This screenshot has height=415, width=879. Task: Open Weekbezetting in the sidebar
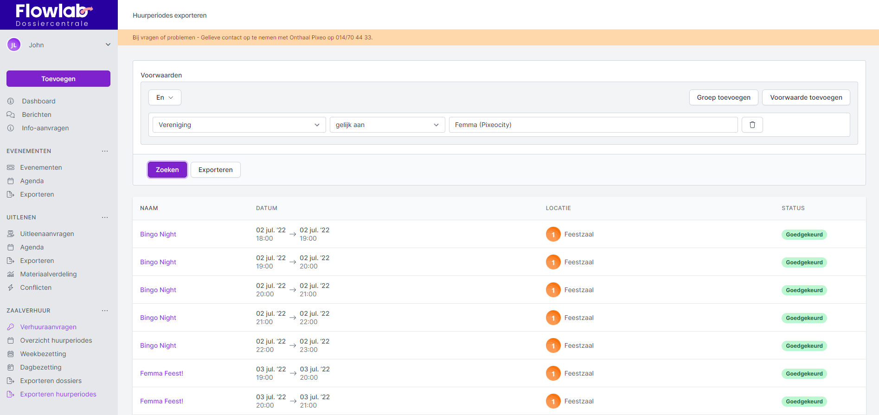pyautogui.click(x=43, y=354)
